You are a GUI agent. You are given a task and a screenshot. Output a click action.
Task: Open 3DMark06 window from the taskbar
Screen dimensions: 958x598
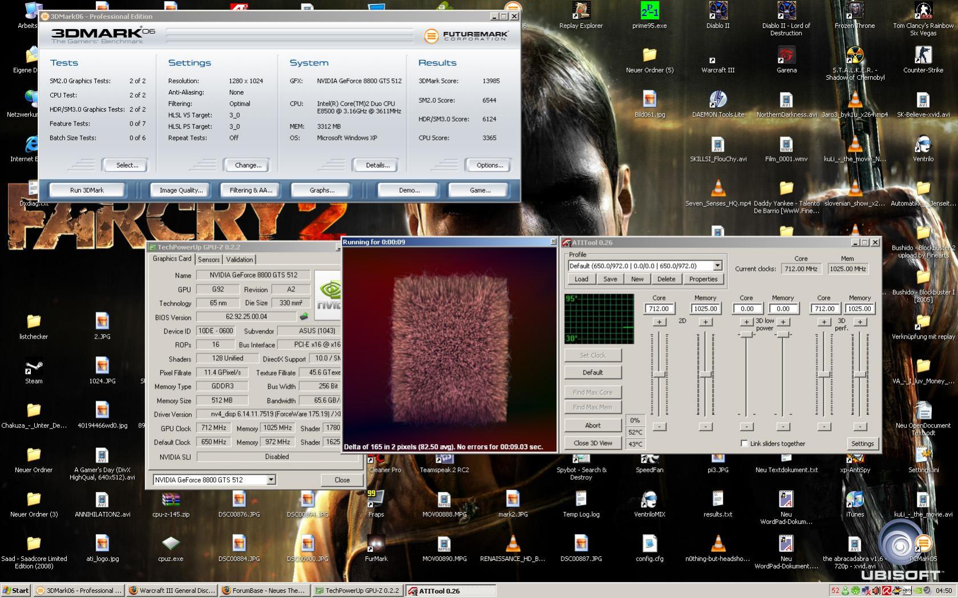[x=79, y=591]
